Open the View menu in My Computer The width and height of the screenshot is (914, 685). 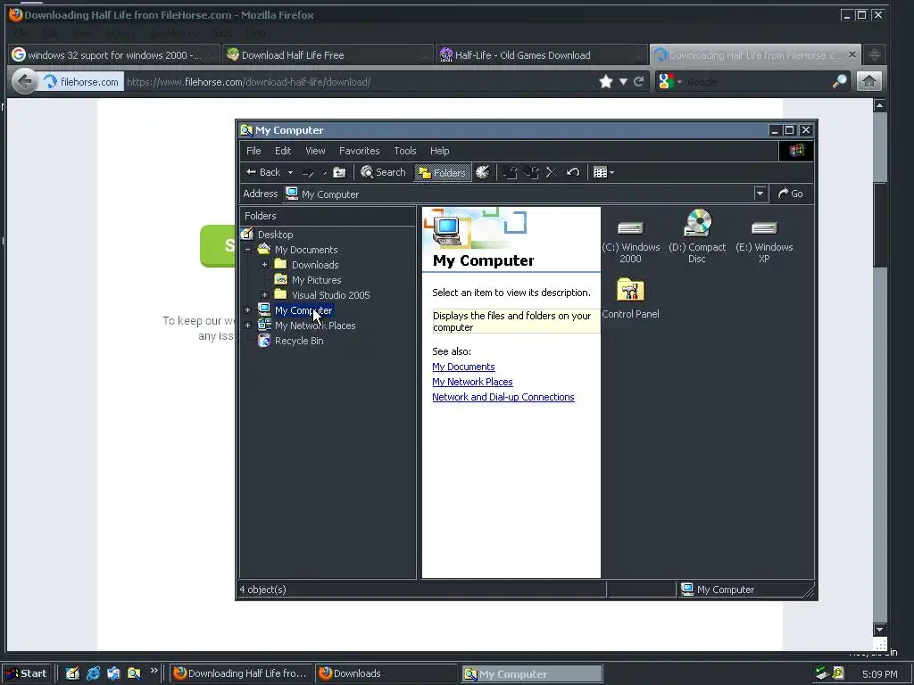315,151
